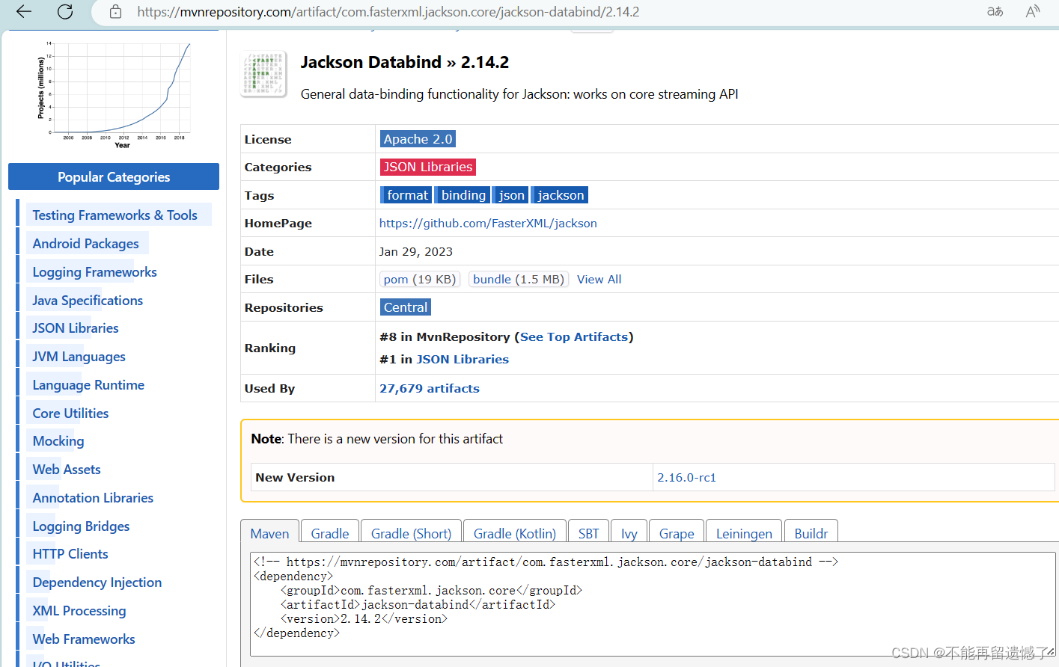Select the format tag
The image size is (1059, 667).
coord(406,195)
